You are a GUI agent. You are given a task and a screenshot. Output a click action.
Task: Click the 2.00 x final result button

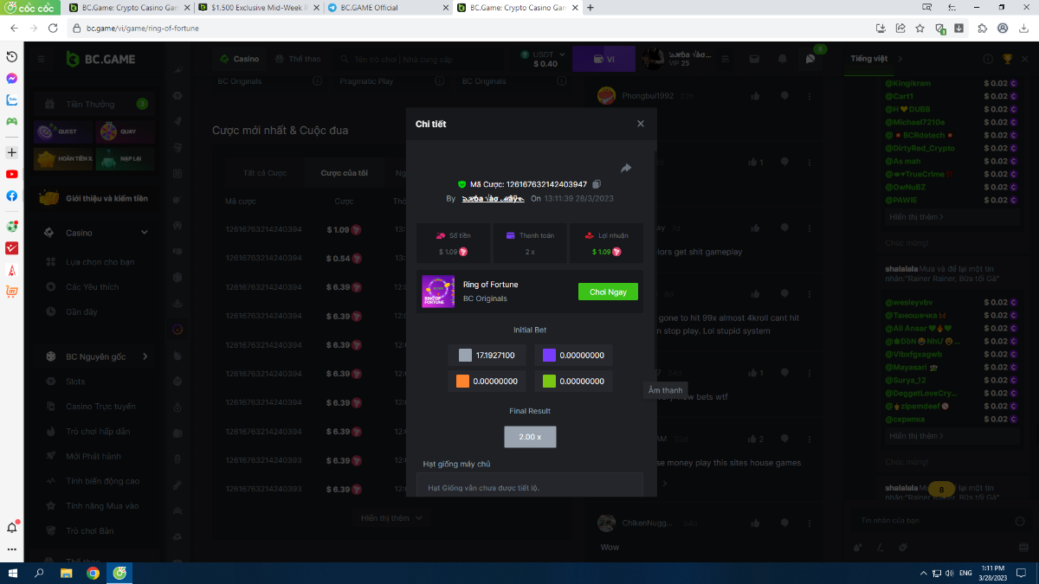pyautogui.click(x=530, y=437)
